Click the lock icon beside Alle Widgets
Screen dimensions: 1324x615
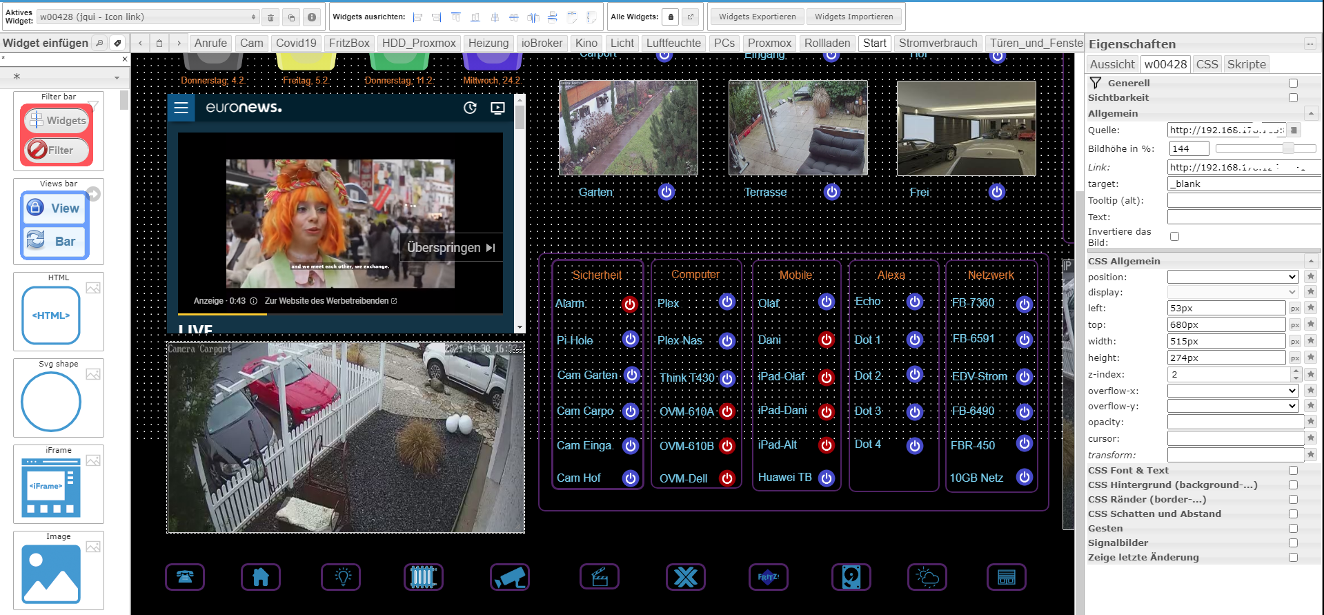[671, 17]
